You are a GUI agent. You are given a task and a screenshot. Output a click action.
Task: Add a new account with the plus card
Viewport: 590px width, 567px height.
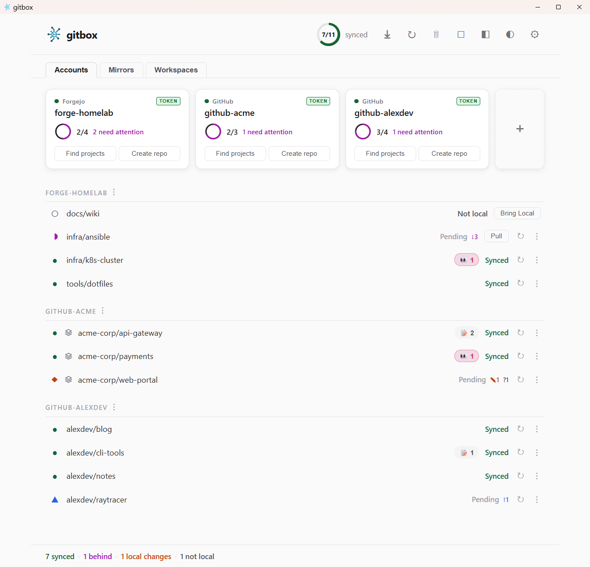click(x=520, y=129)
